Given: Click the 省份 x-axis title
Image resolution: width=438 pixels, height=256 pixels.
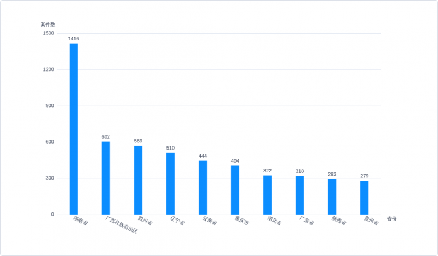Looking at the screenshot, I should pos(391,219).
